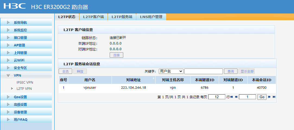Sort by the 本端会话ID column header

click(262, 80)
